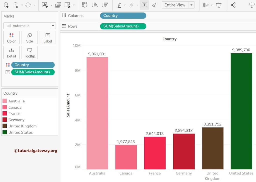Open the Marks type dropdown showing Automatic

point(29,26)
